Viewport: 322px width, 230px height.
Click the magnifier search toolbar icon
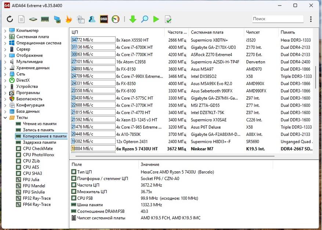point(145,19)
